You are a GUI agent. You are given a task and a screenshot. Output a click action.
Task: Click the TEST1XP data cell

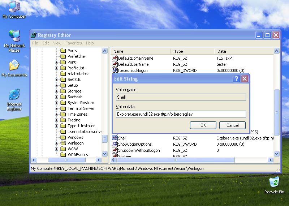tap(224, 58)
